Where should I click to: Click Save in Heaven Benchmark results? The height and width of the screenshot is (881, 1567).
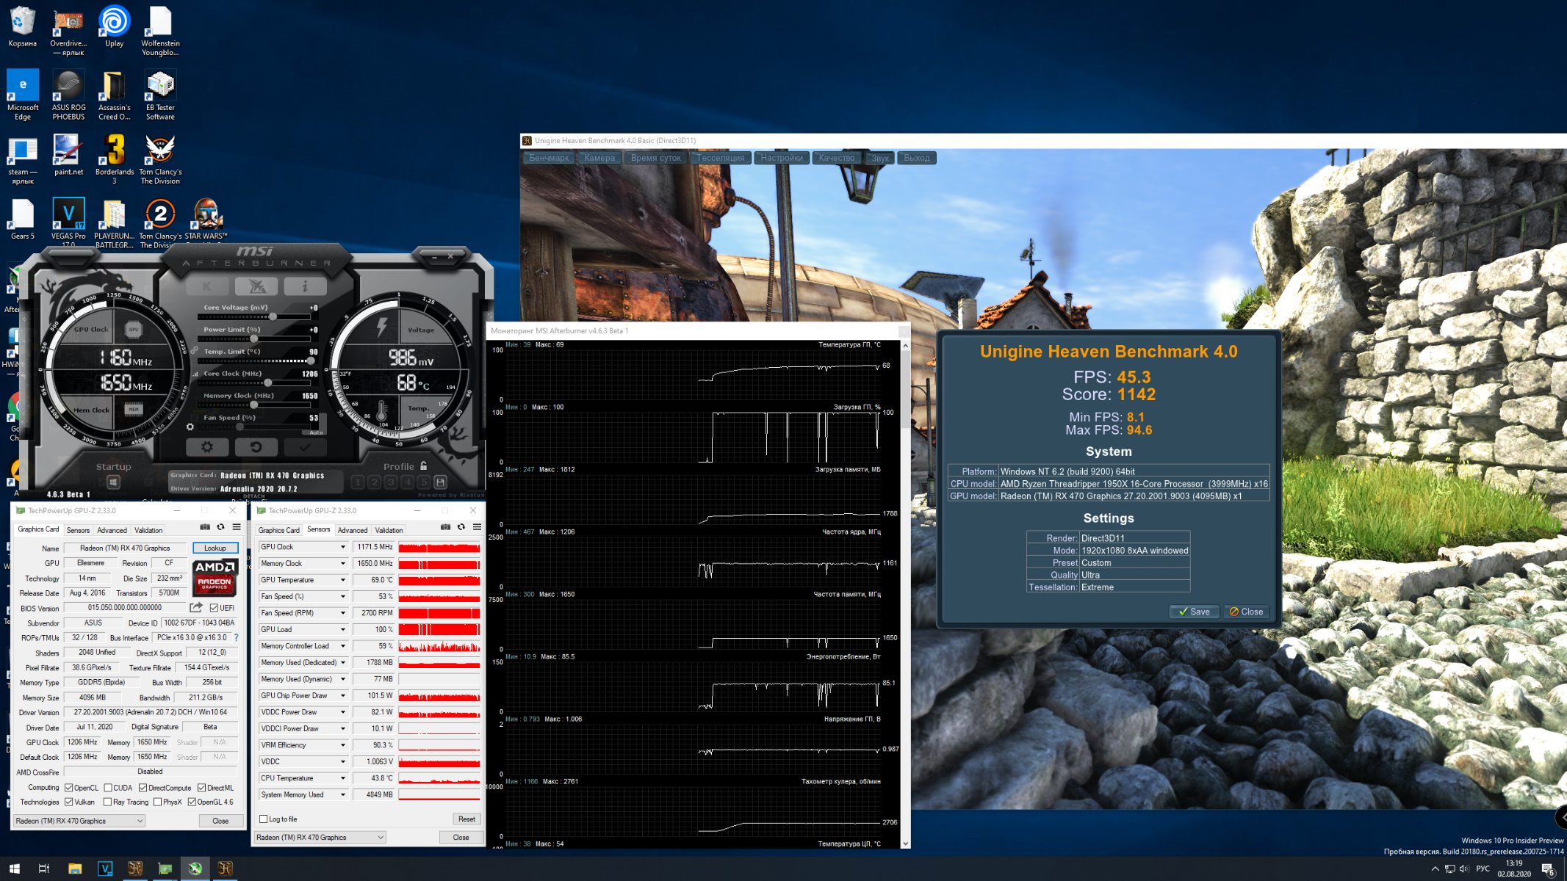[x=1194, y=612]
